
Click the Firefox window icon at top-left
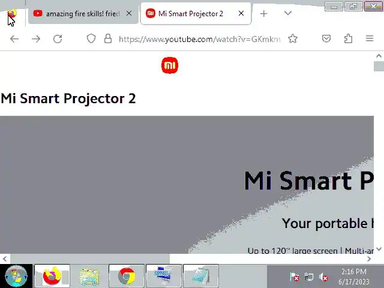[x=12, y=14]
